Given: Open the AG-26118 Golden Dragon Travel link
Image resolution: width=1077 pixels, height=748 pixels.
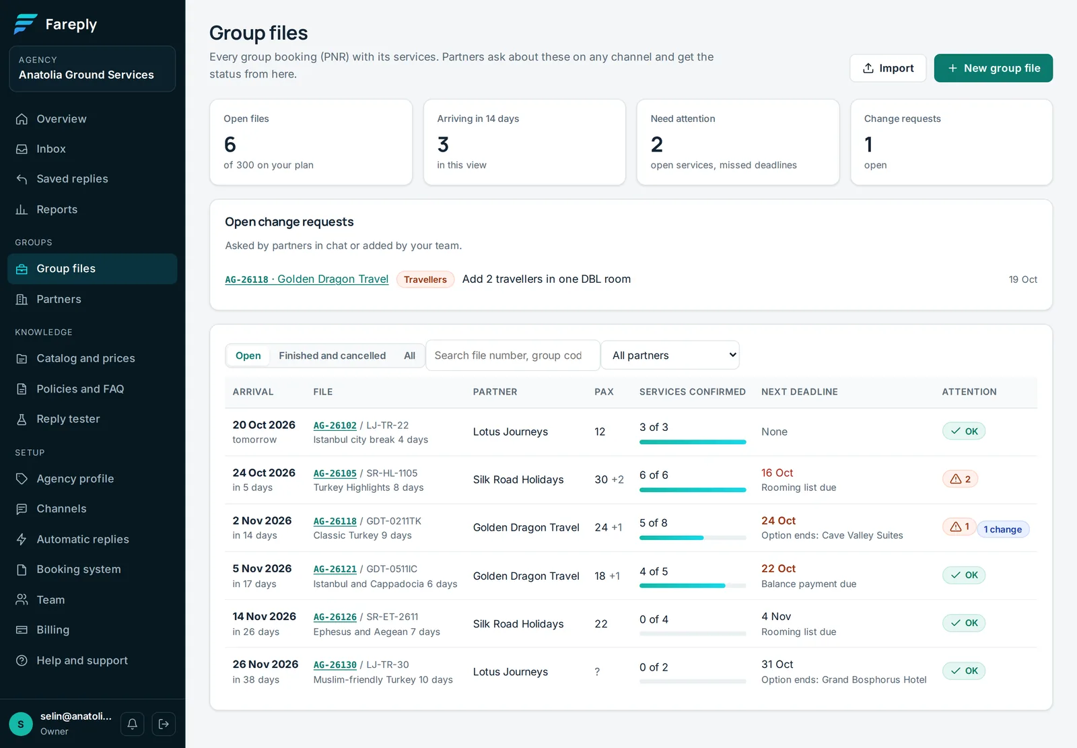Looking at the screenshot, I should coord(306,279).
